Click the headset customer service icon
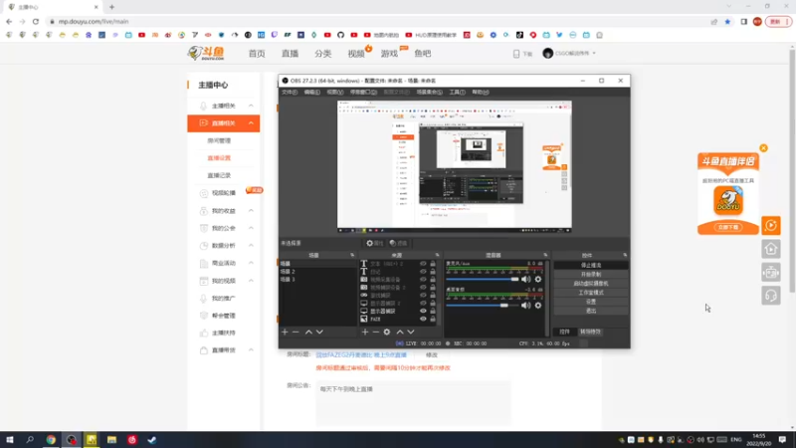The image size is (796, 448). click(770, 296)
